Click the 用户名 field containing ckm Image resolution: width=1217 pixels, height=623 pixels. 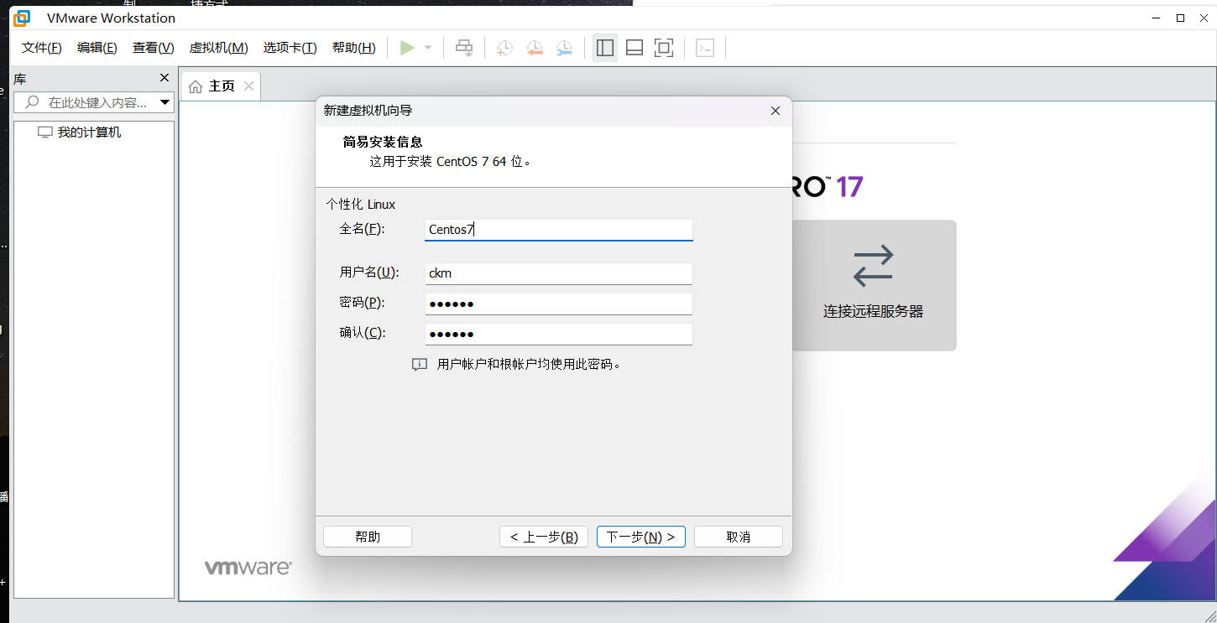(559, 273)
